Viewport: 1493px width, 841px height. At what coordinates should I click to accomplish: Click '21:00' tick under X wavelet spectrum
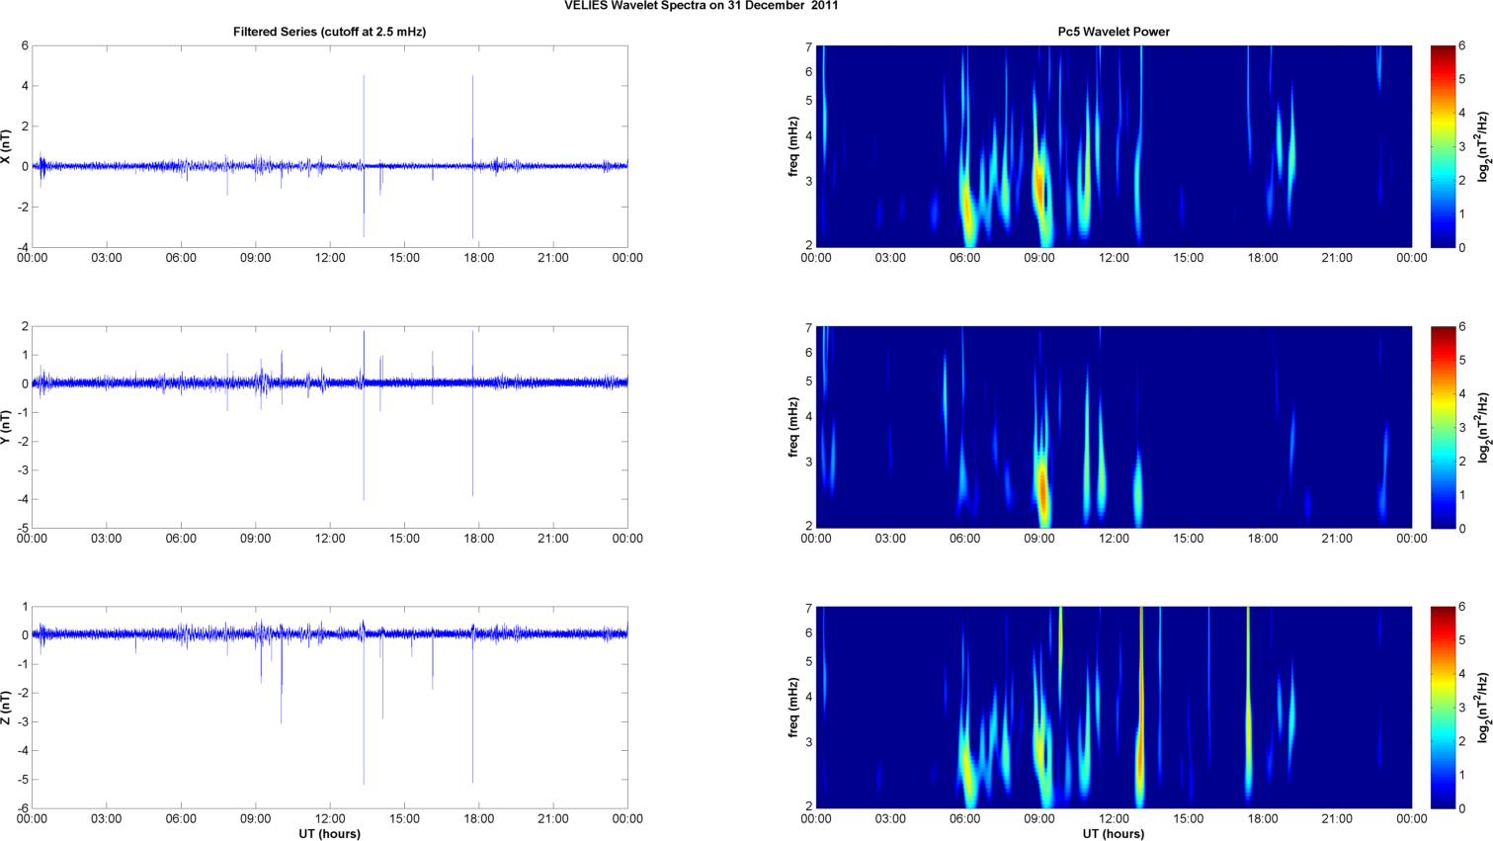tap(1337, 258)
